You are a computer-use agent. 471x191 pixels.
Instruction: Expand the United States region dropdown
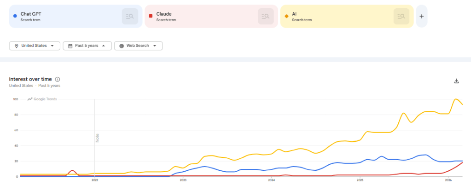(52, 46)
